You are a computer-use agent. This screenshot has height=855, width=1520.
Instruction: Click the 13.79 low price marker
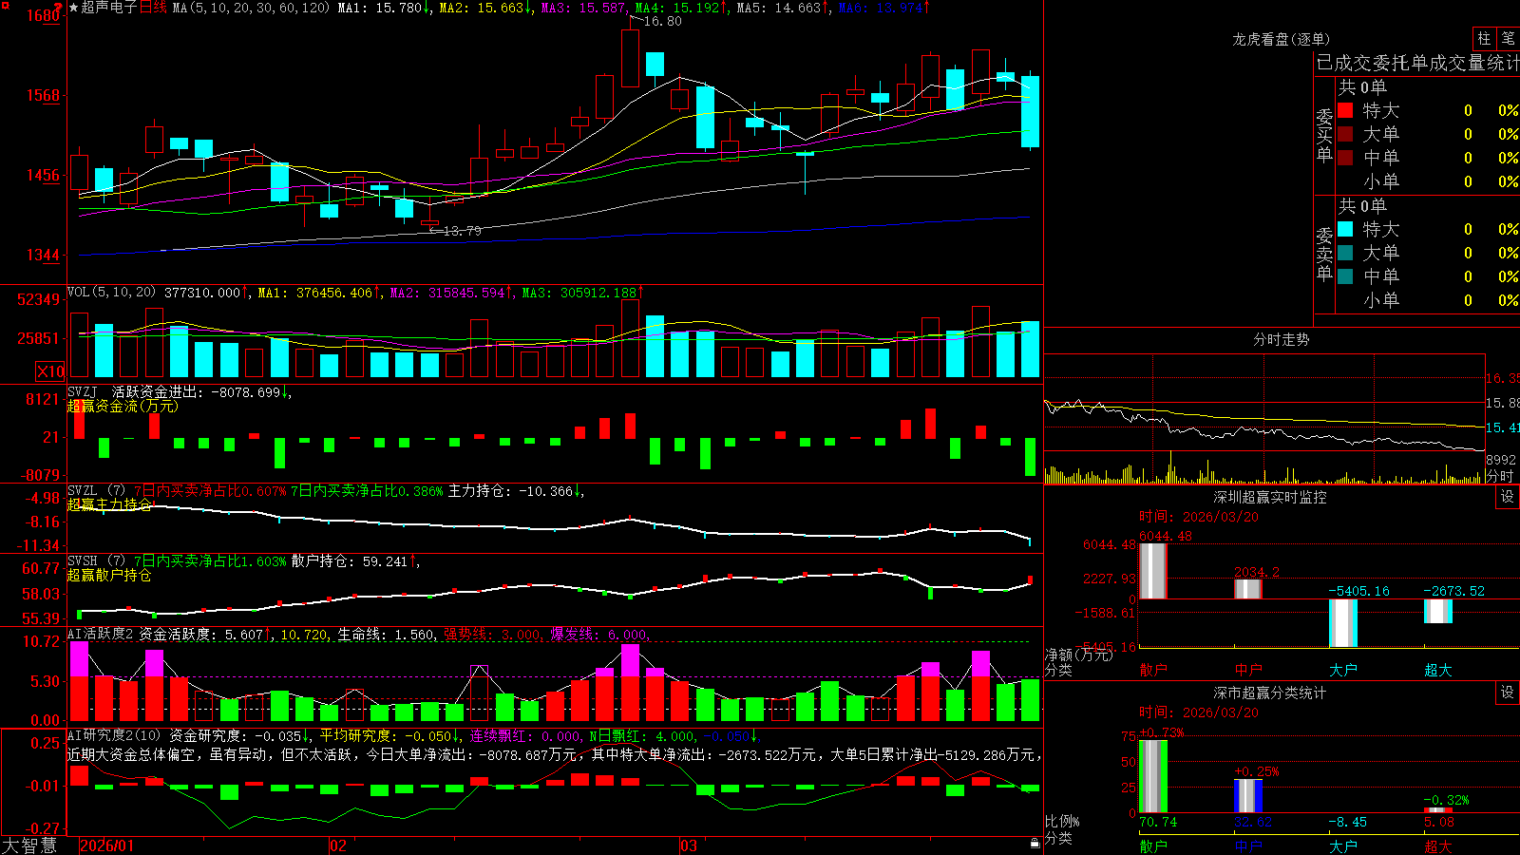point(462,230)
